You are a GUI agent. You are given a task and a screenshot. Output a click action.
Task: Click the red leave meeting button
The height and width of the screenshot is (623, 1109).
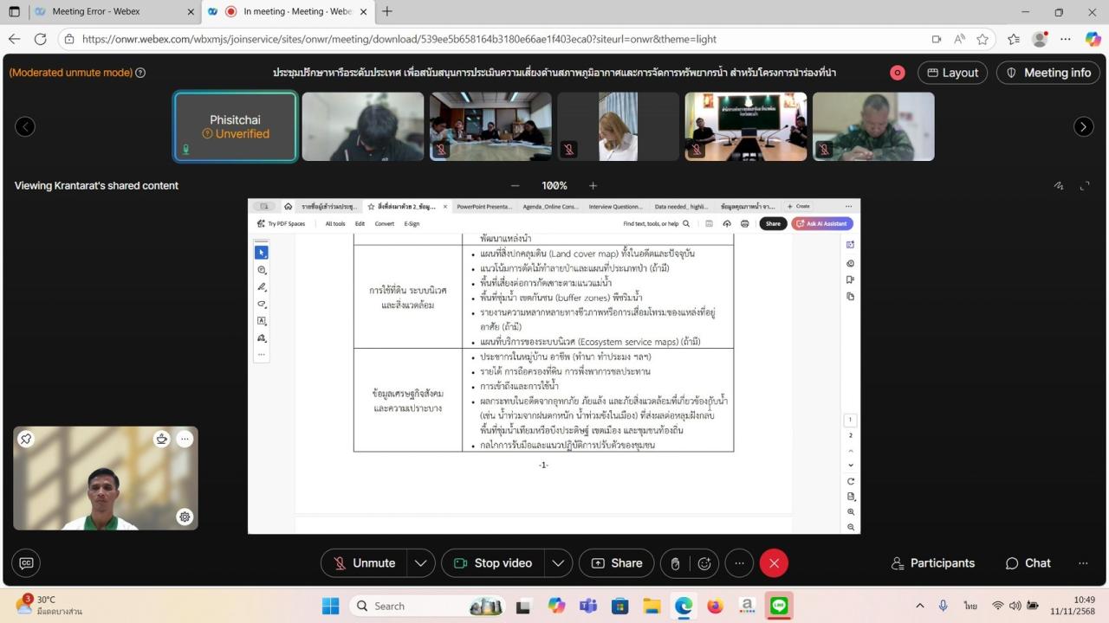[774, 563]
